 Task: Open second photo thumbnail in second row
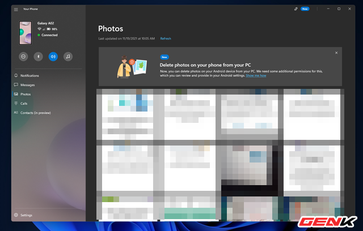click(190, 168)
